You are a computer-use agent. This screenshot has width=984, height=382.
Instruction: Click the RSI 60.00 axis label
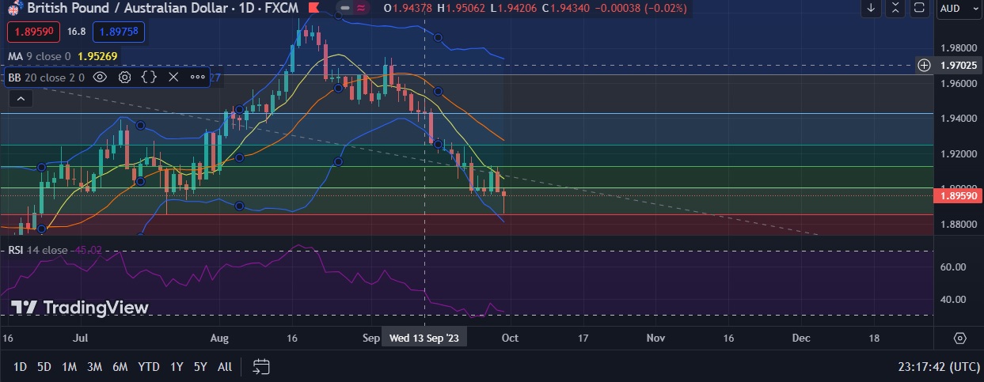pyautogui.click(x=952, y=267)
